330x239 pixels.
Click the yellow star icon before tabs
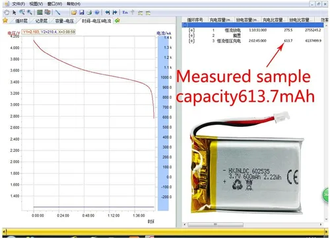(x=5, y=20)
